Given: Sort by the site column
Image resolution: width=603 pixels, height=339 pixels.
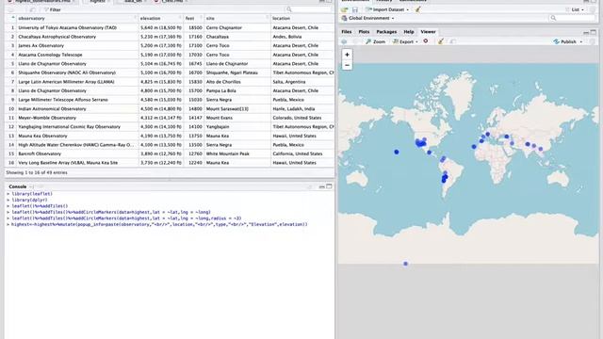Looking at the screenshot, I should pos(236,18).
